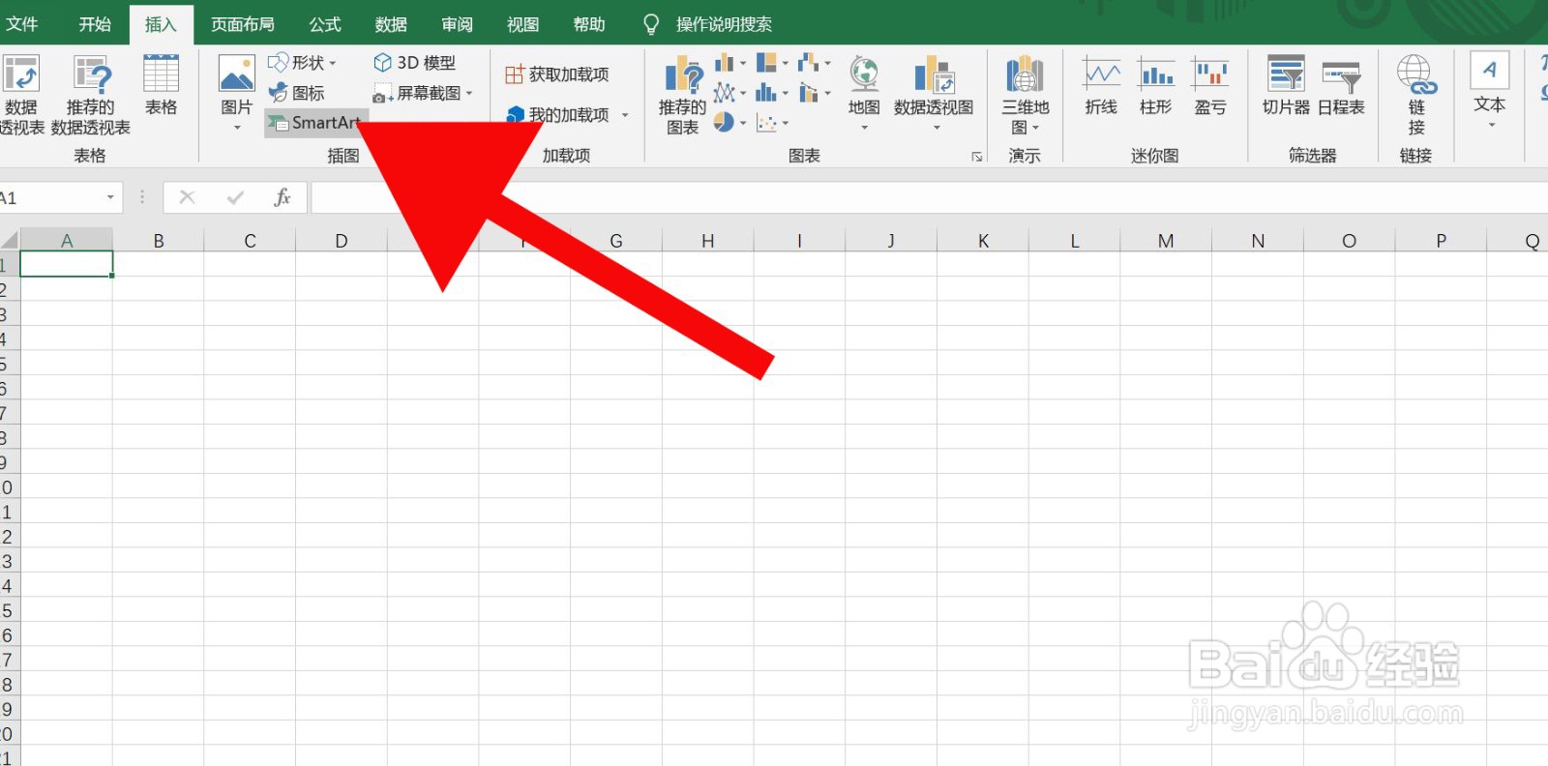Select column H header
This screenshot has height=766, width=1548.
(x=707, y=240)
